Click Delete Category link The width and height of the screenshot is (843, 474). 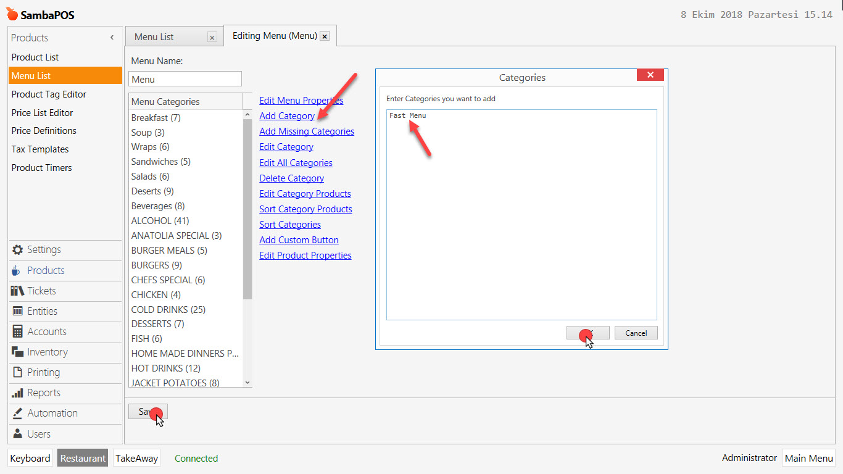tap(291, 178)
